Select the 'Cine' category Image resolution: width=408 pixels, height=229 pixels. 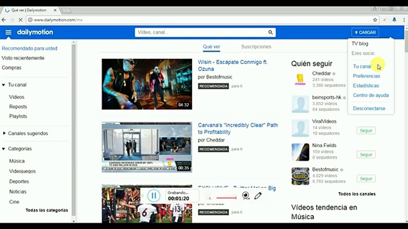pos(14,202)
